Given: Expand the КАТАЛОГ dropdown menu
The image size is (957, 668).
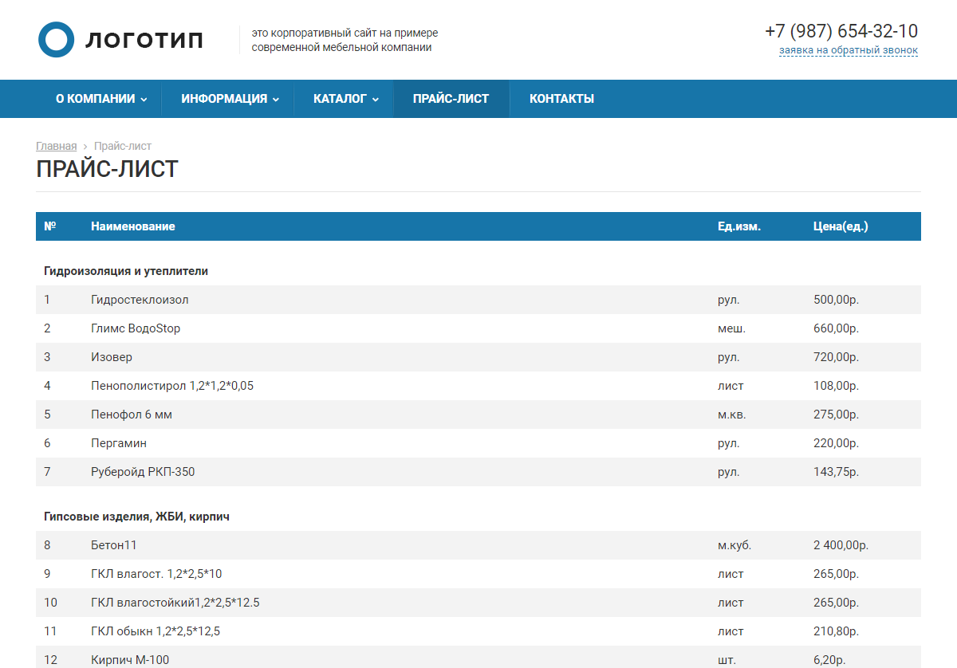Looking at the screenshot, I should point(345,99).
